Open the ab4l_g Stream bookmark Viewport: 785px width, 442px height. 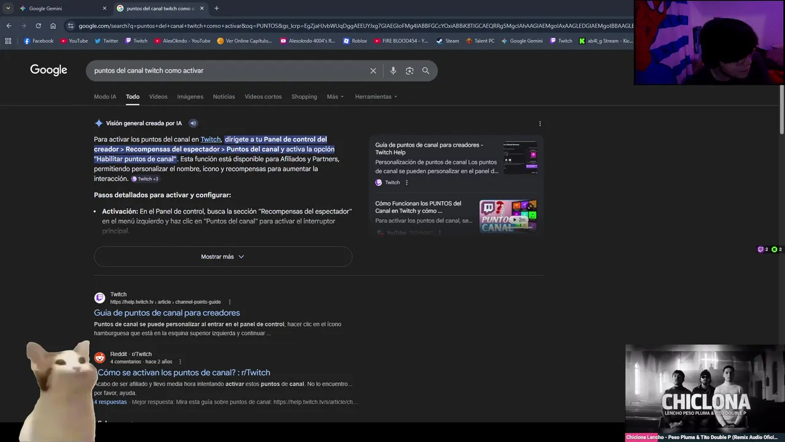tap(606, 41)
